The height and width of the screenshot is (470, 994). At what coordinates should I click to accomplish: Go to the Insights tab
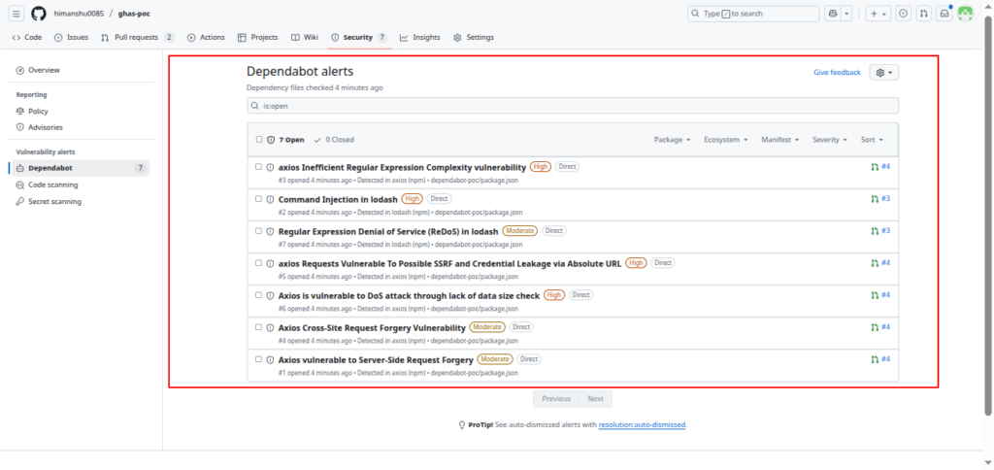(419, 38)
